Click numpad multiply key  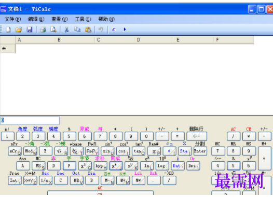click(249, 136)
